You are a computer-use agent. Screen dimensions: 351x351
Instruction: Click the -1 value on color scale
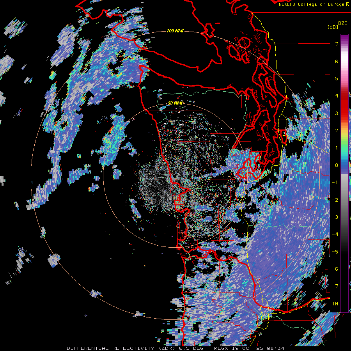[335, 183]
